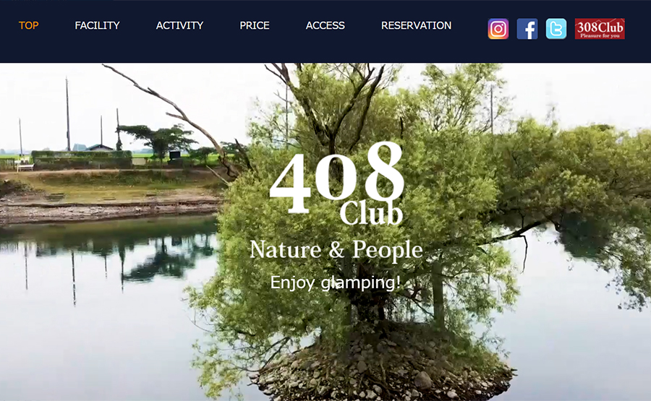Open the Facebook page icon

click(x=527, y=29)
